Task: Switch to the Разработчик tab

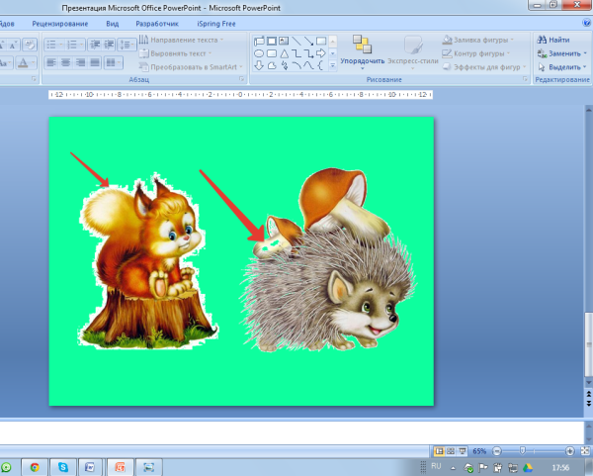Action: [159, 22]
